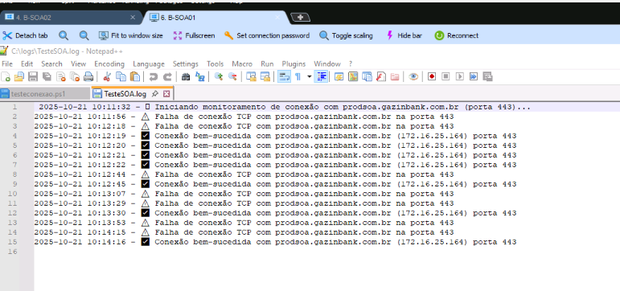Open Folder as Workspace icon
This screenshot has height=291, width=620.
coord(395,76)
